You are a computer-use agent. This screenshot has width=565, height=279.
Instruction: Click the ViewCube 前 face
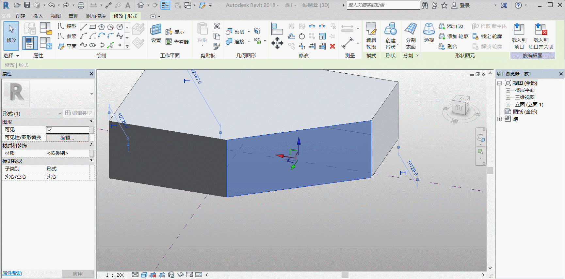459,107
